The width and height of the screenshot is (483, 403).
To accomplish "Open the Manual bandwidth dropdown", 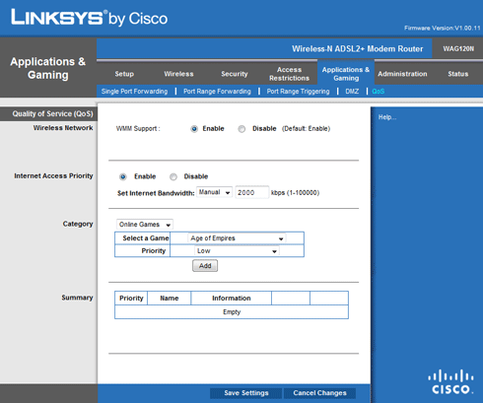I will (x=214, y=192).
